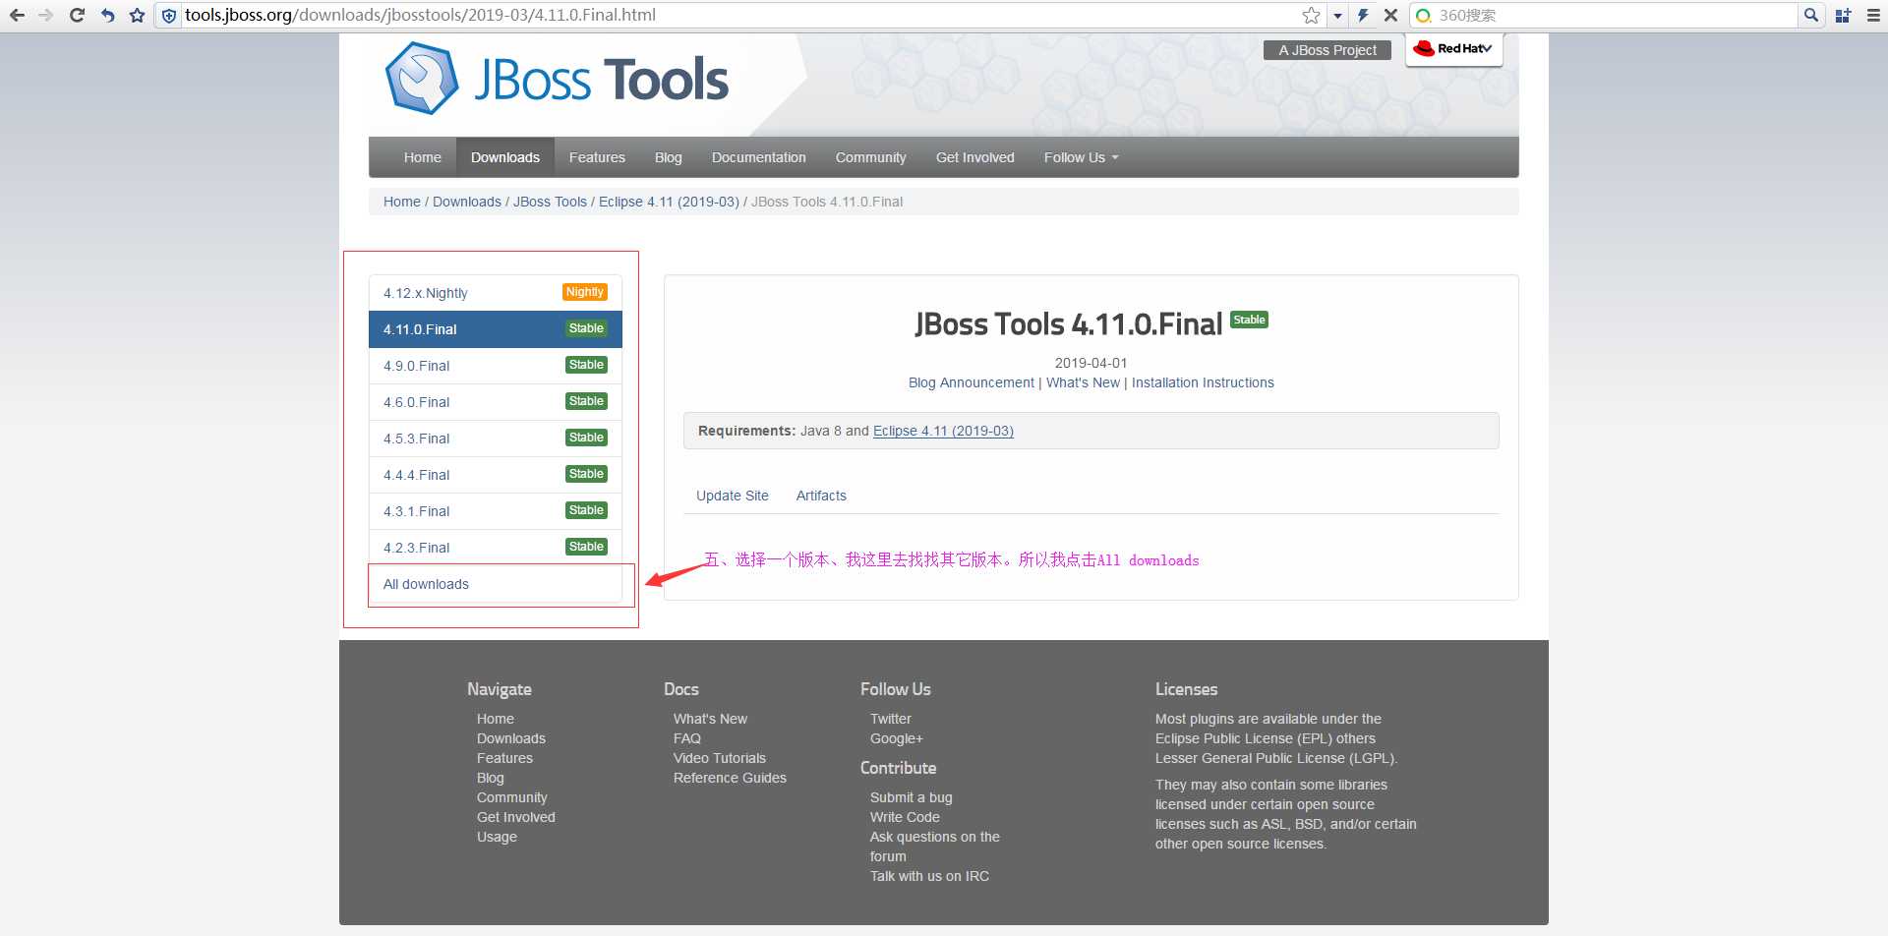Click footer Google+ link
The width and height of the screenshot is (1888, 936).
(x=897, y=738)
